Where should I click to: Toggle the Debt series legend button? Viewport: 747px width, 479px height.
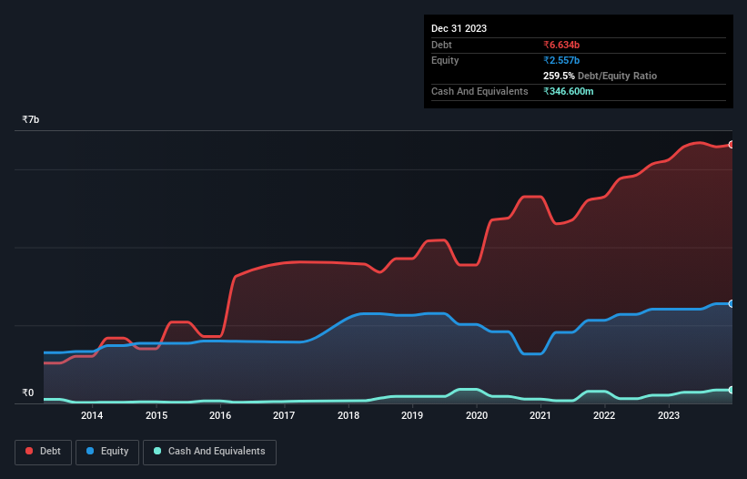(44, 452)
